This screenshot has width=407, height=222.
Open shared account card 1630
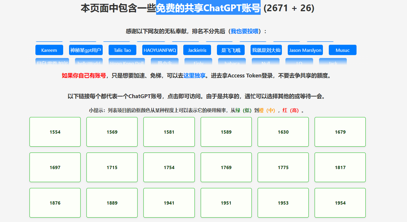coord(283,132)
